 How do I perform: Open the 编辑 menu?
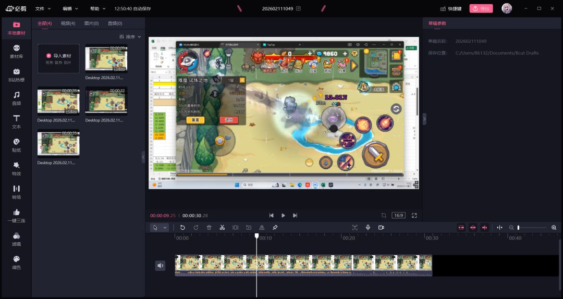point(70,8)
